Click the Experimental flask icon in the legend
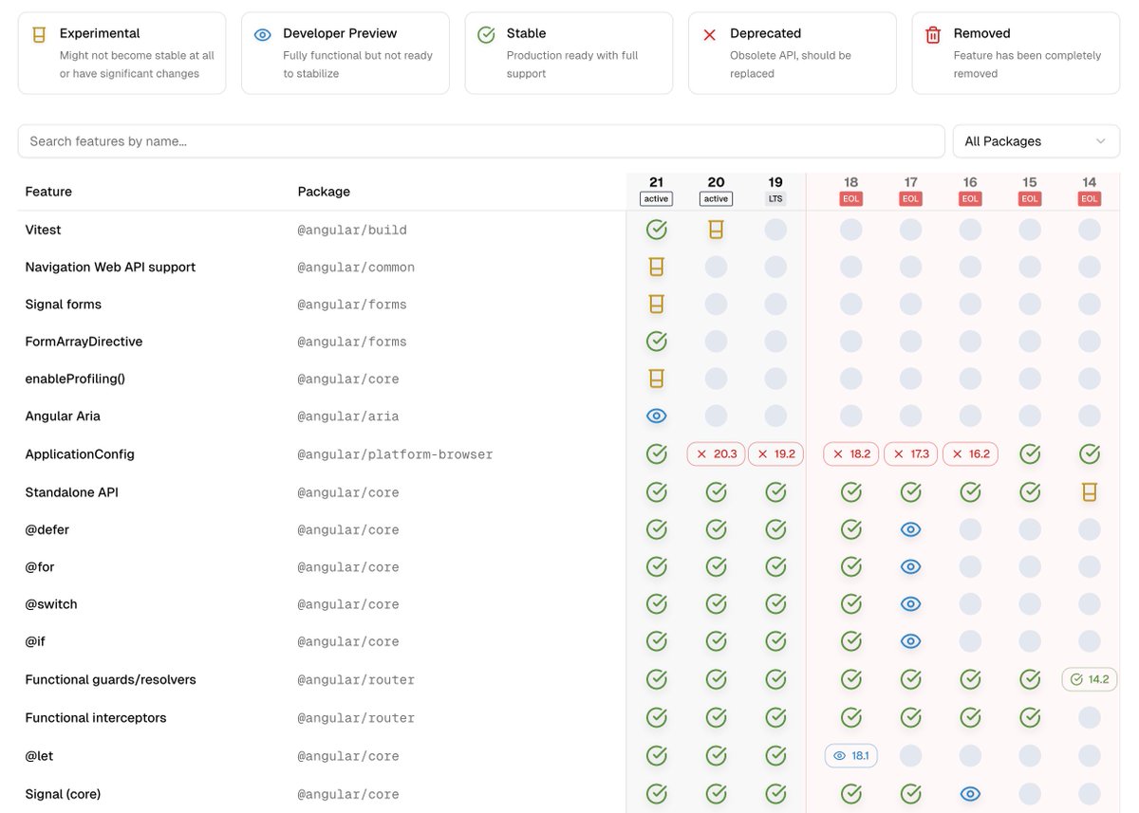This screenshot has width=1139, height=813. [x=37, y=33]
